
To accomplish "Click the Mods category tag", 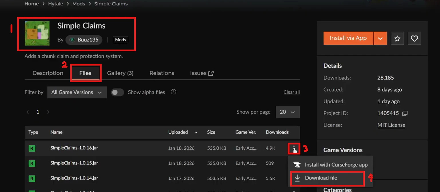I will pos(121,40).
